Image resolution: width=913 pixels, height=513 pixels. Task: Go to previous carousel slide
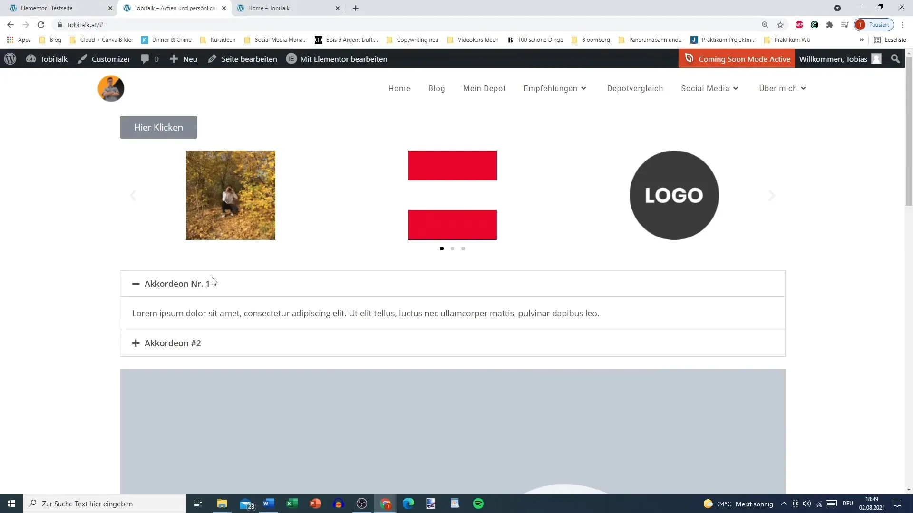[133, 195]
